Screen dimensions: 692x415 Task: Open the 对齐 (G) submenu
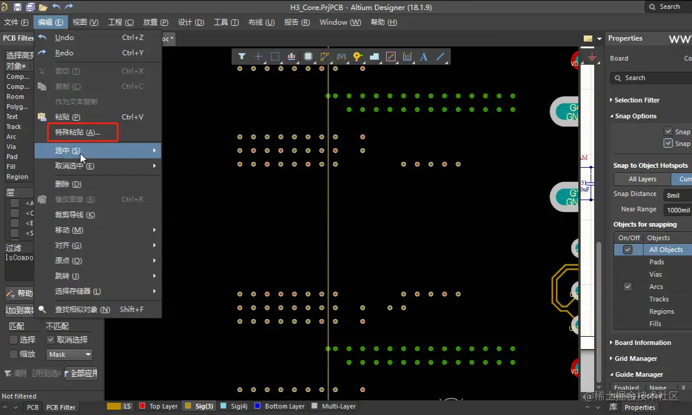point(98,245)
